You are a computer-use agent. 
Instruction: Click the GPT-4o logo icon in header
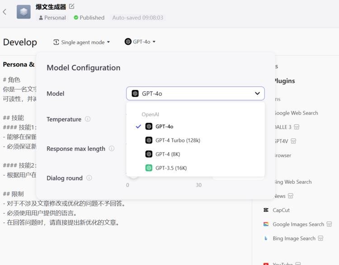click(128, 42)
